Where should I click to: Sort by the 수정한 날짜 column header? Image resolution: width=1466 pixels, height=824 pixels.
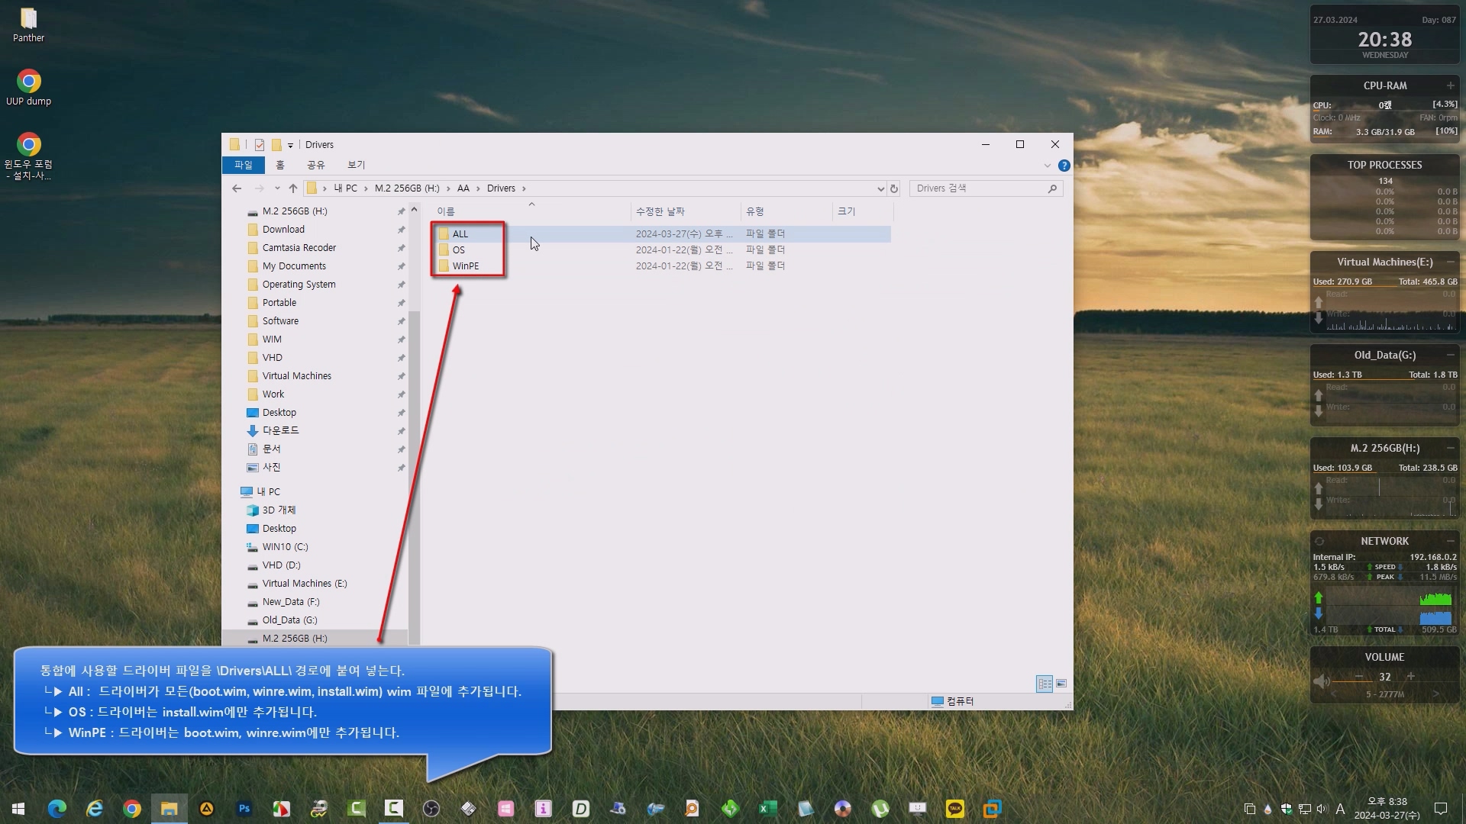686,211
